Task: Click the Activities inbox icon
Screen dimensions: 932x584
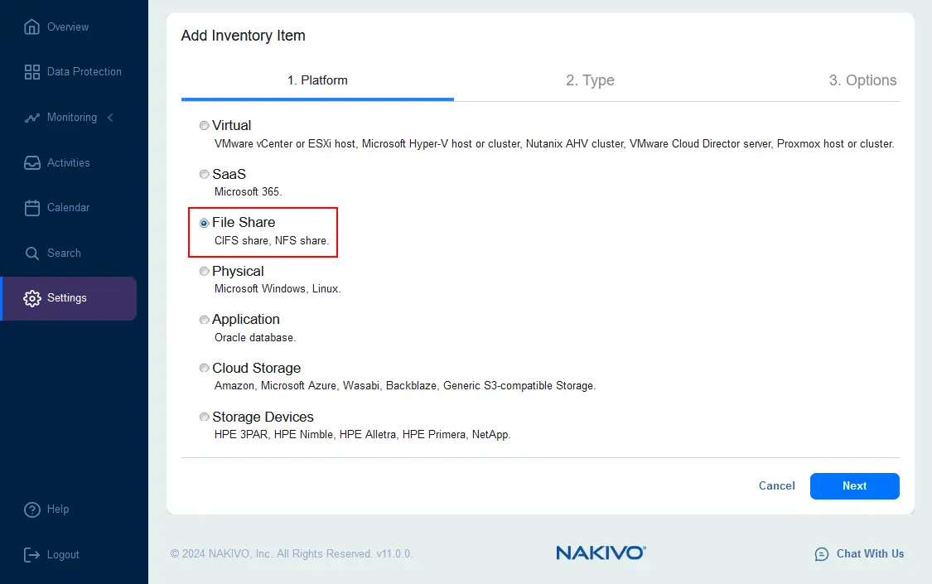Action: (32, 163)
